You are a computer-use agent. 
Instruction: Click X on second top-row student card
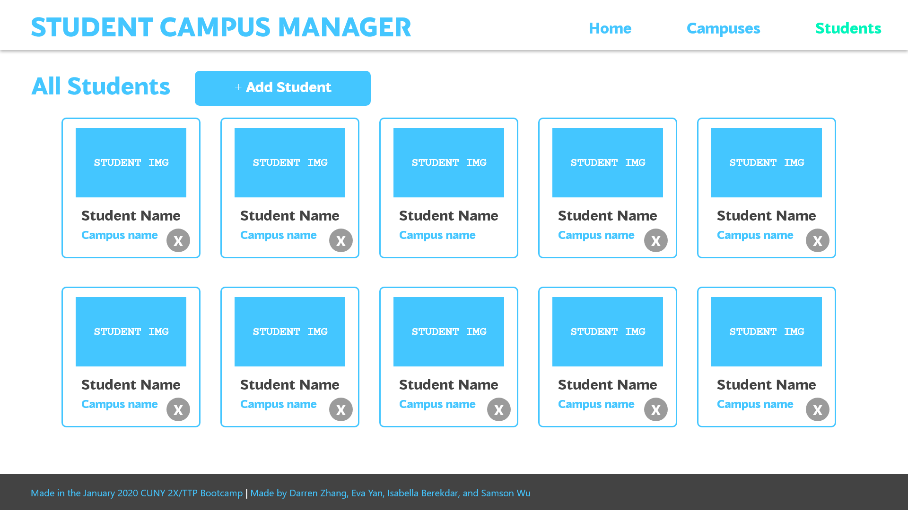pyautogui.click(x=341, y=240)
